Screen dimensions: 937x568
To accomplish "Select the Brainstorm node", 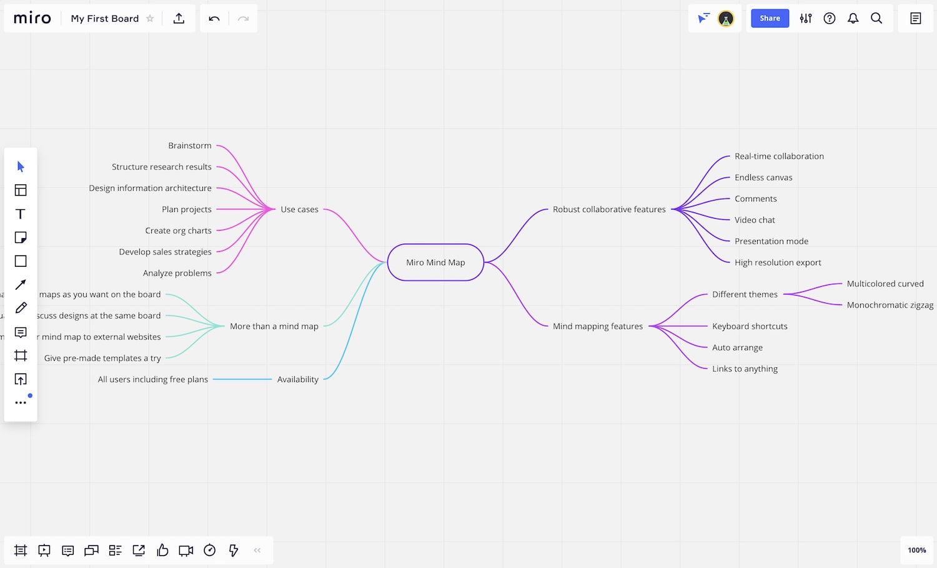I will (190, 146).
